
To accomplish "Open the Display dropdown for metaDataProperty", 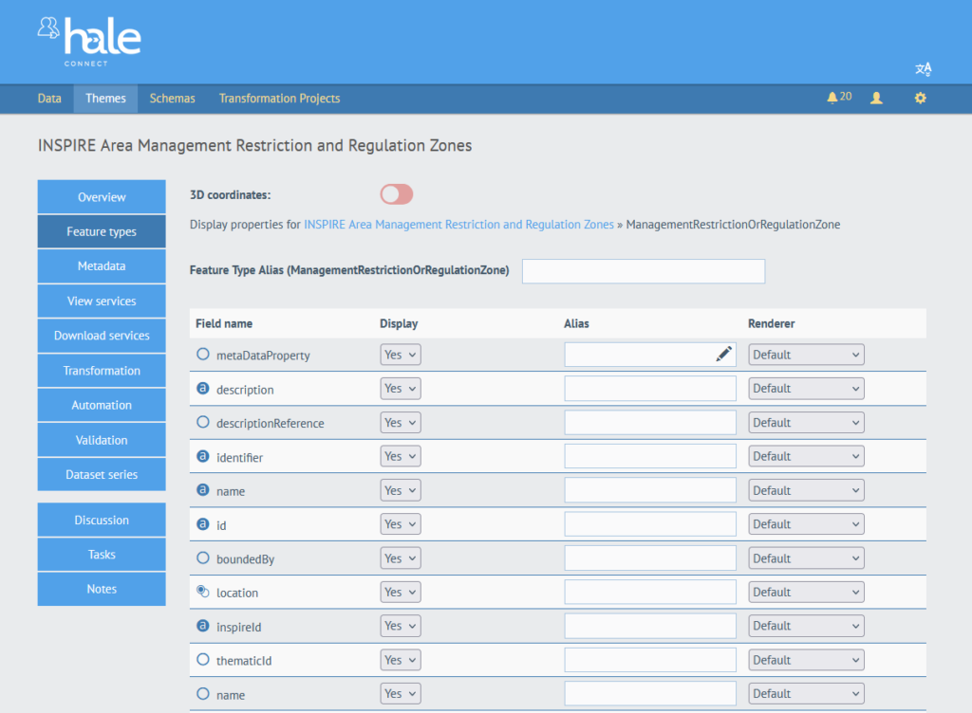I will pyautogui.click(x=401, y=355).
